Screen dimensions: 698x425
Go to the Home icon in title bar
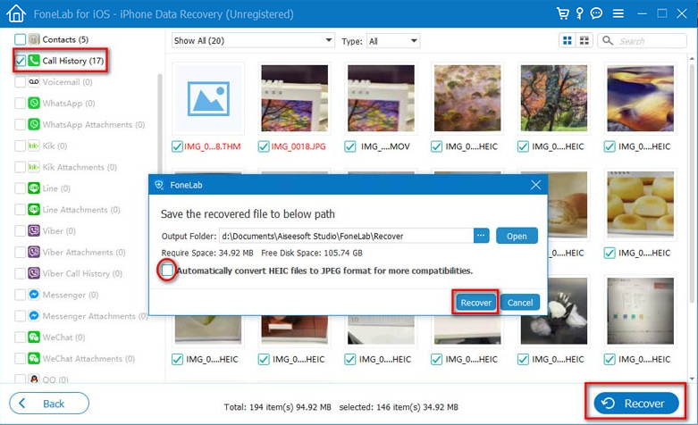pyautogui.click(x=16, y=13)
